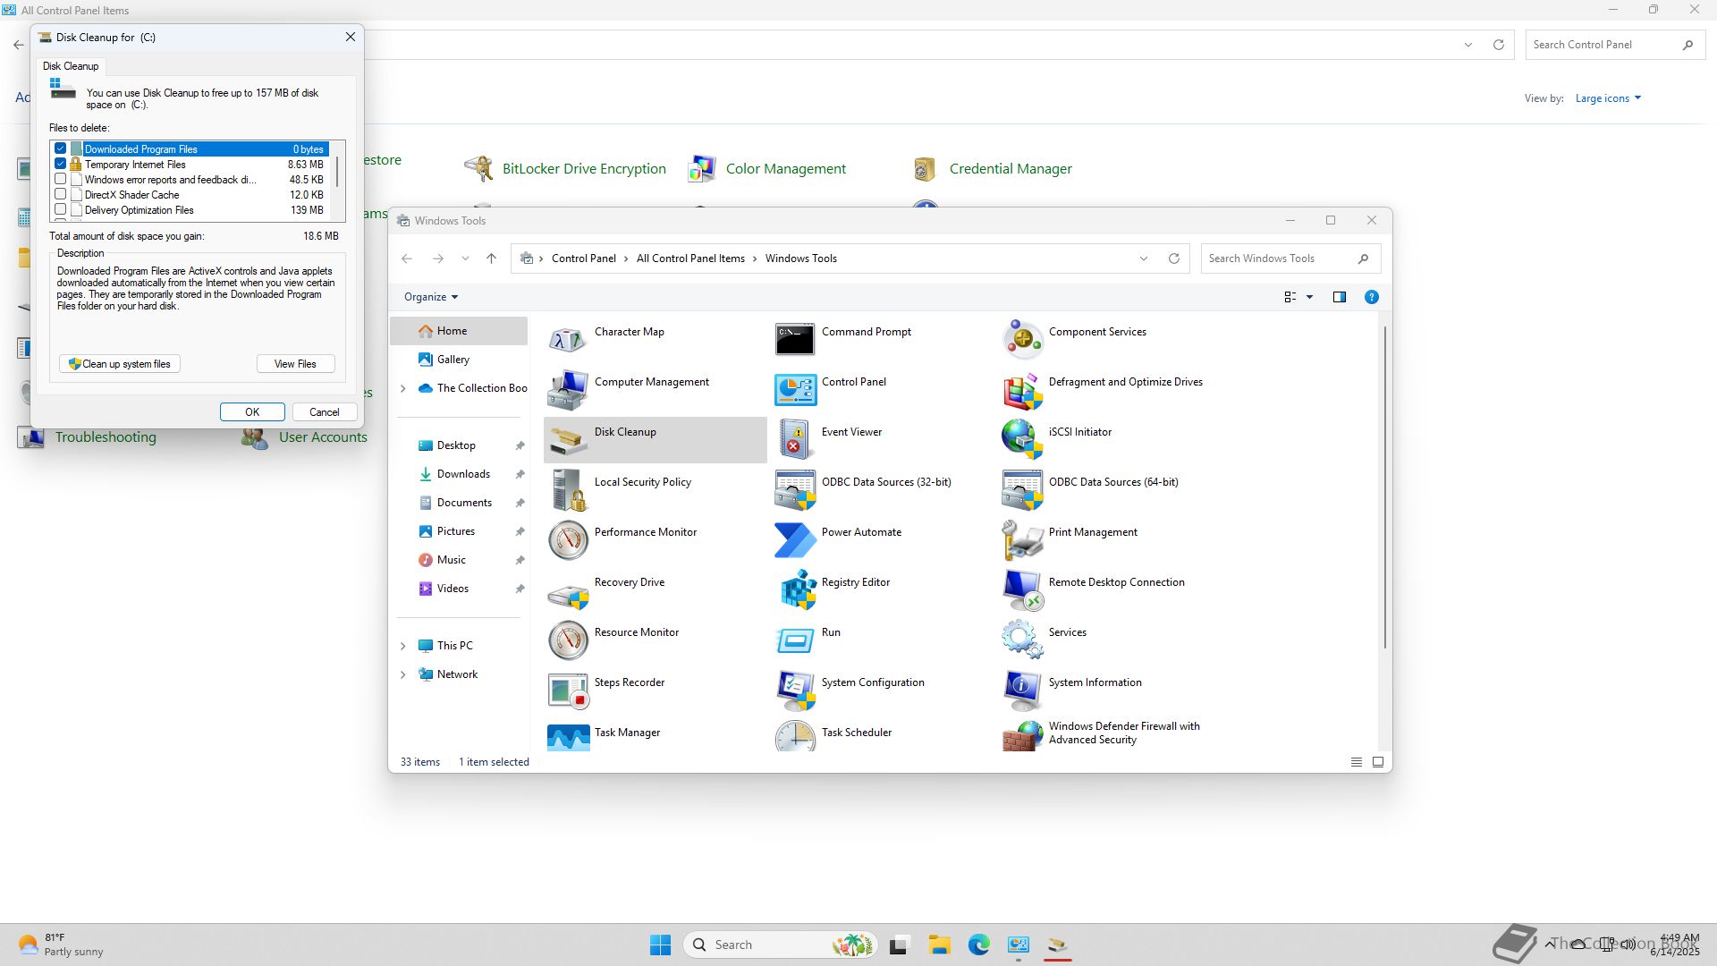Screen dimensions: 1717x966
Task: Open the Event Viewer icon
Action: click(x=794, y=439)
